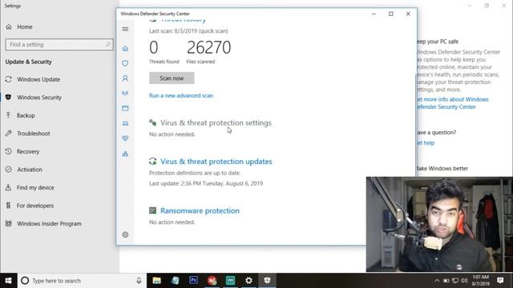Select Find my device in Settings
Image resolution: width=513 pixels, height=288 pixels.
coord(35,187)
